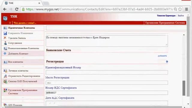This screenshot has height=108, width=192.
Task: Click the user name link in header
Action: [166, 16]
